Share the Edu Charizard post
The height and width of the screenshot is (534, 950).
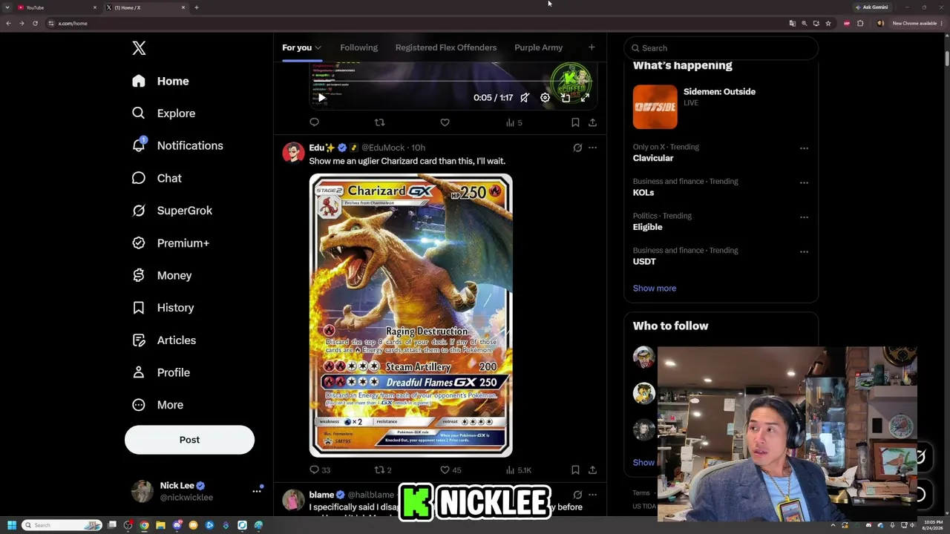click(592, 469)
